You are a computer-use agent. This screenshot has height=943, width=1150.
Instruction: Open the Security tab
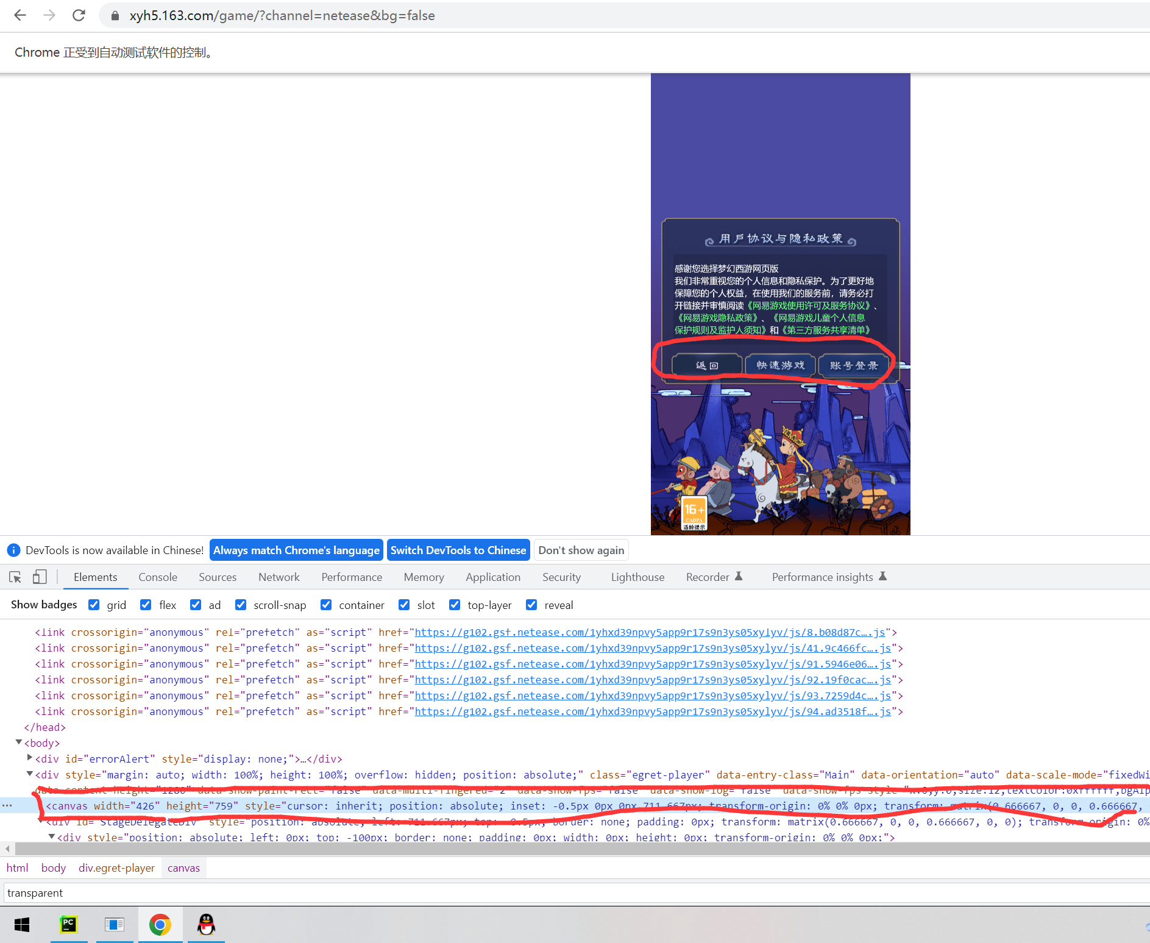561,577
